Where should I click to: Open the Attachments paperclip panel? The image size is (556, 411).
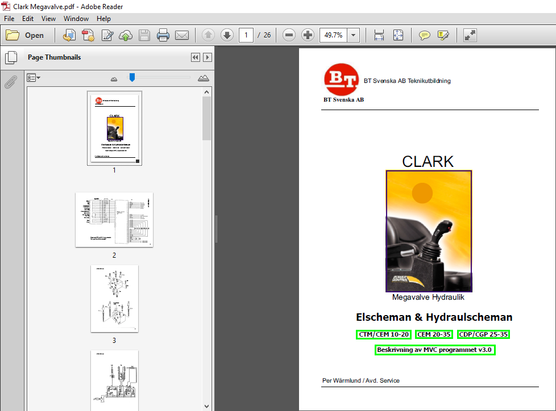pyautogui.click(x=11, y=82)
